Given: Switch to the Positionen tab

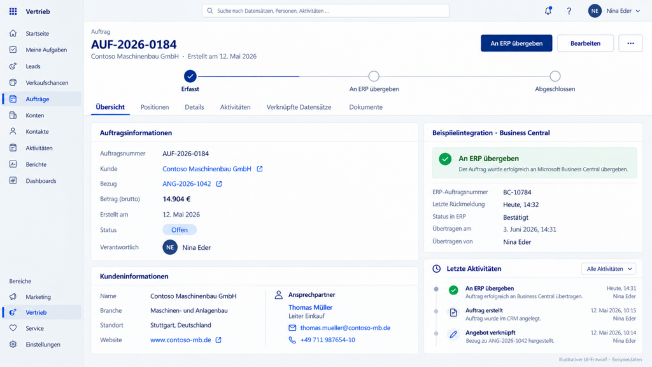Looking at the screenshot, I should point(155,107).
